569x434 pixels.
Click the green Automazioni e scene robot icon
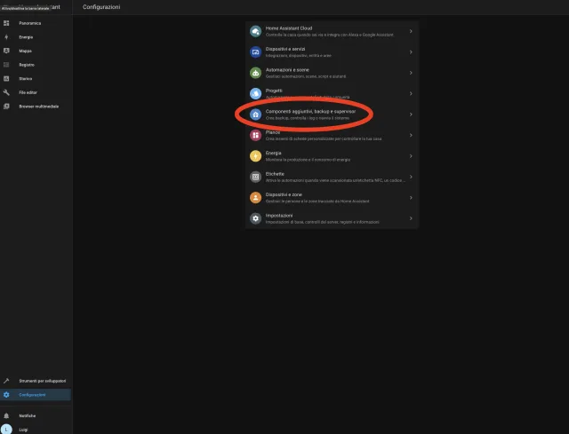pos(256,73)
